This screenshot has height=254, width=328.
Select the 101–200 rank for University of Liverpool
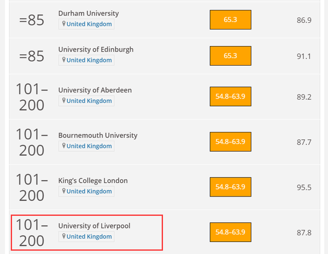coord(32,233)
